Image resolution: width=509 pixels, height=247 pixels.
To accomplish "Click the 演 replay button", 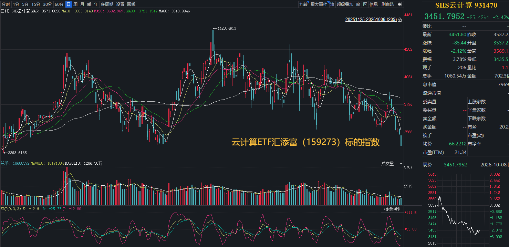I will [332, 4].
